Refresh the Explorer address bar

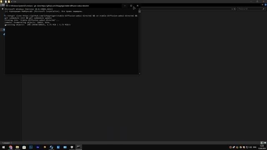[234, 9]
